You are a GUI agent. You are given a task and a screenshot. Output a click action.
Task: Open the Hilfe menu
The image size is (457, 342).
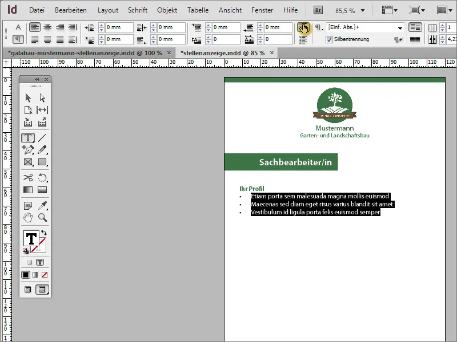291,10
